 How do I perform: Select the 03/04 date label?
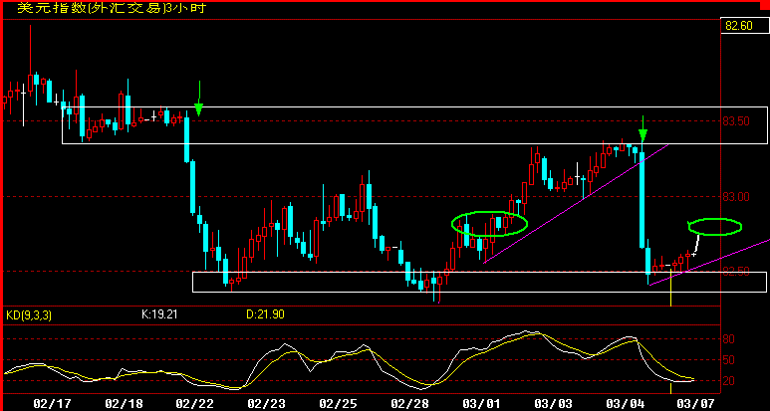click(x=625, y=403)
